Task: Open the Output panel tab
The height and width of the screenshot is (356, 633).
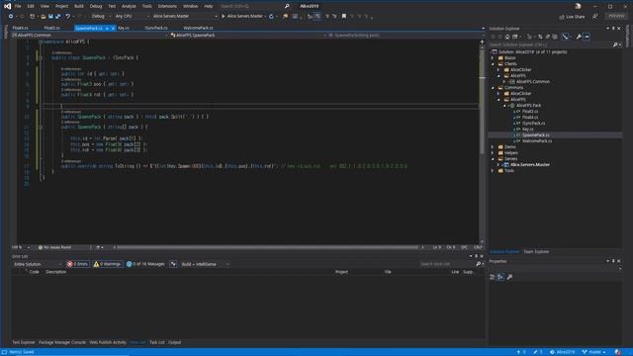Action: click(x=175, y=342)
